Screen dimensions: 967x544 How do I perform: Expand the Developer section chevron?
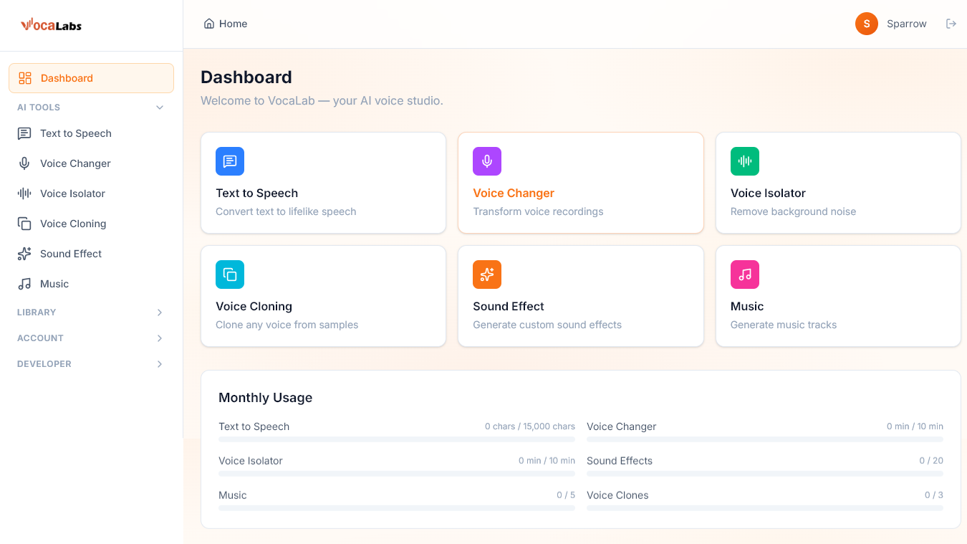click(160, 364)
